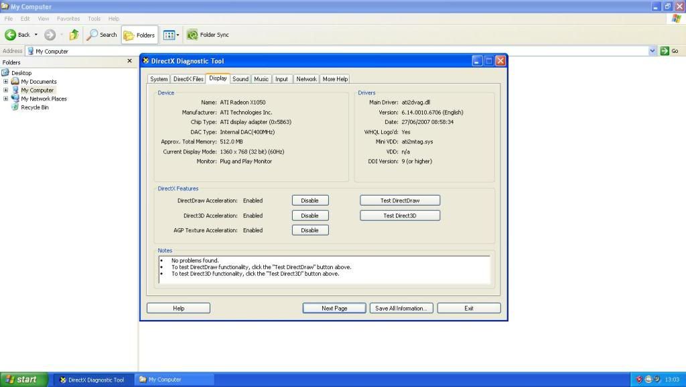Screen dimensions: 686x387
Task: Click the ATI Radeon X1050 name text
Action: click(x=243, y=102)
